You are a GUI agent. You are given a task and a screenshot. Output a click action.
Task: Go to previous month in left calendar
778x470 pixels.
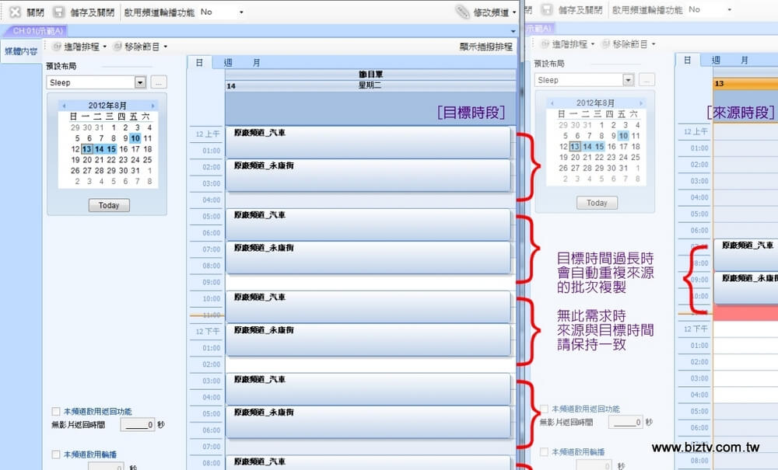tap(64, 106)
